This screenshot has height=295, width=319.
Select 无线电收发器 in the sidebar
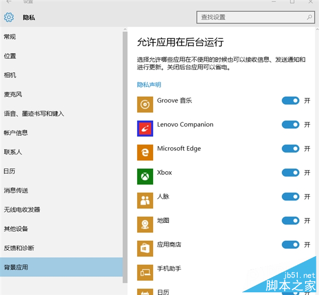tap(61, 209)
